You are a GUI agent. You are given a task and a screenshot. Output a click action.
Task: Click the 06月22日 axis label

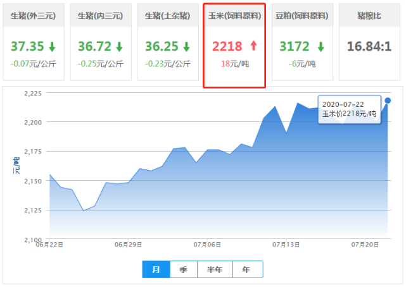(49, 245)
